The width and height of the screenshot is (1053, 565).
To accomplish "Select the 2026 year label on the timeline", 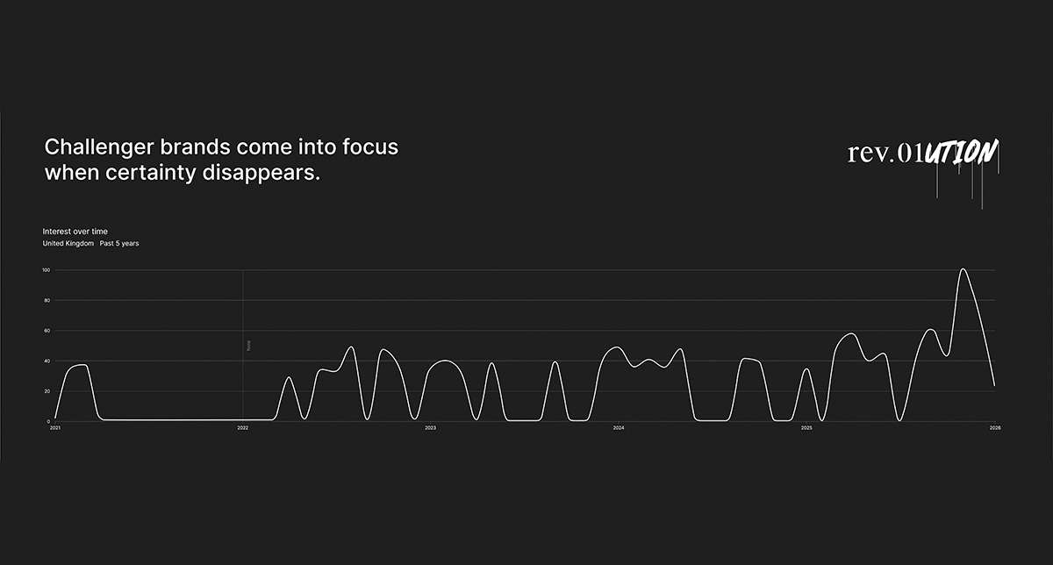I will (995, 428).
